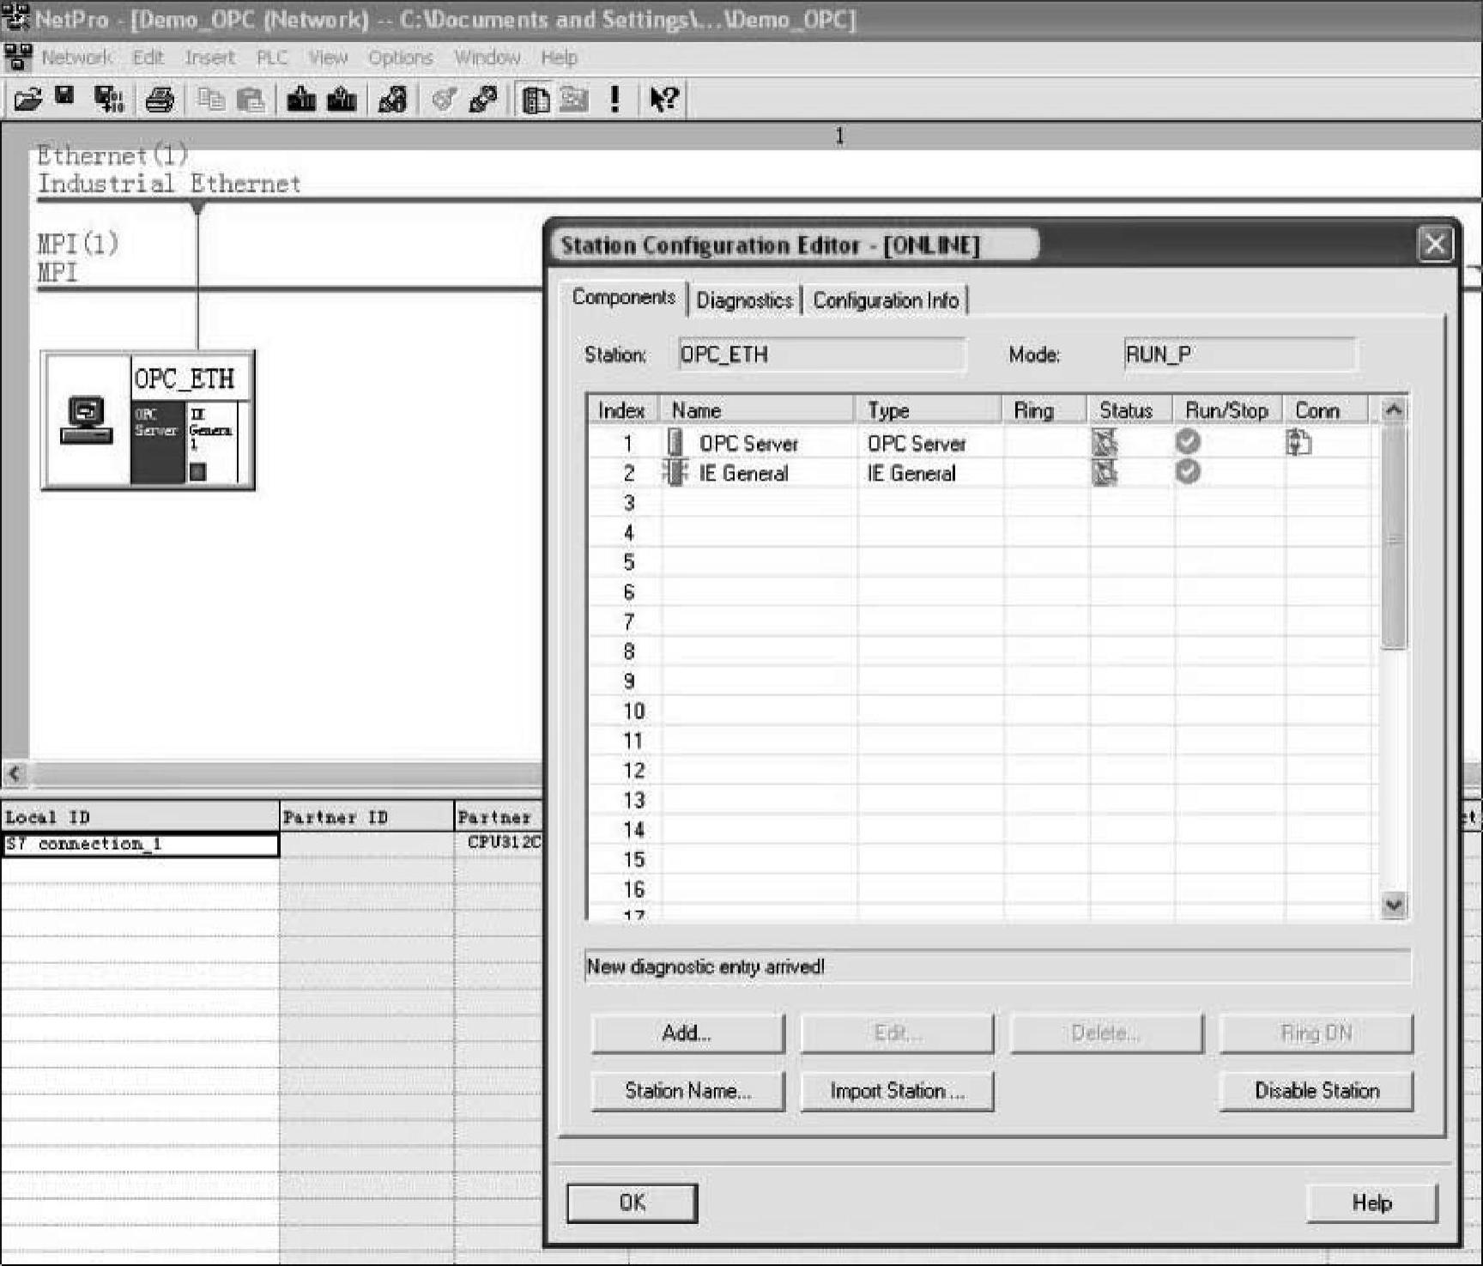Open the View menu
Viewport: 1483px width, 1266px height.
pyautogui.click(x=328, y=58)
